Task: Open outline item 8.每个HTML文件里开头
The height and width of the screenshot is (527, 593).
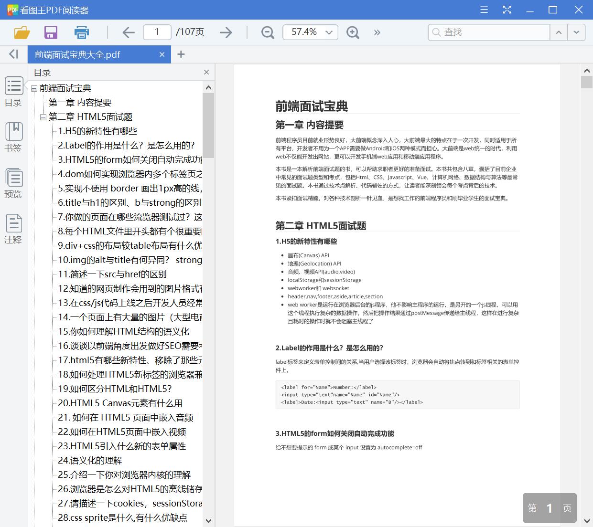Action: pos(130,232)
